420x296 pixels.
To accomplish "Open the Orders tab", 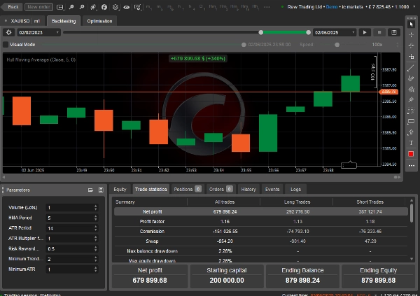I will pyautogui.click(x=220, y=189).
